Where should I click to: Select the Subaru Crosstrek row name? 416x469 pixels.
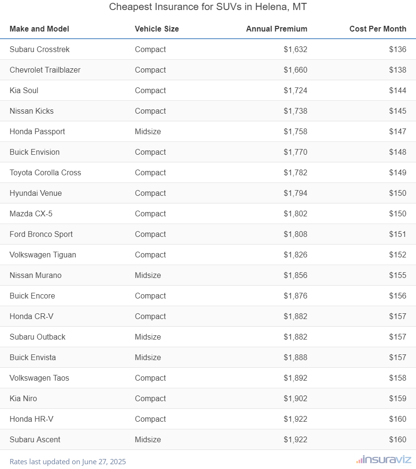click(x=40, y=49)
